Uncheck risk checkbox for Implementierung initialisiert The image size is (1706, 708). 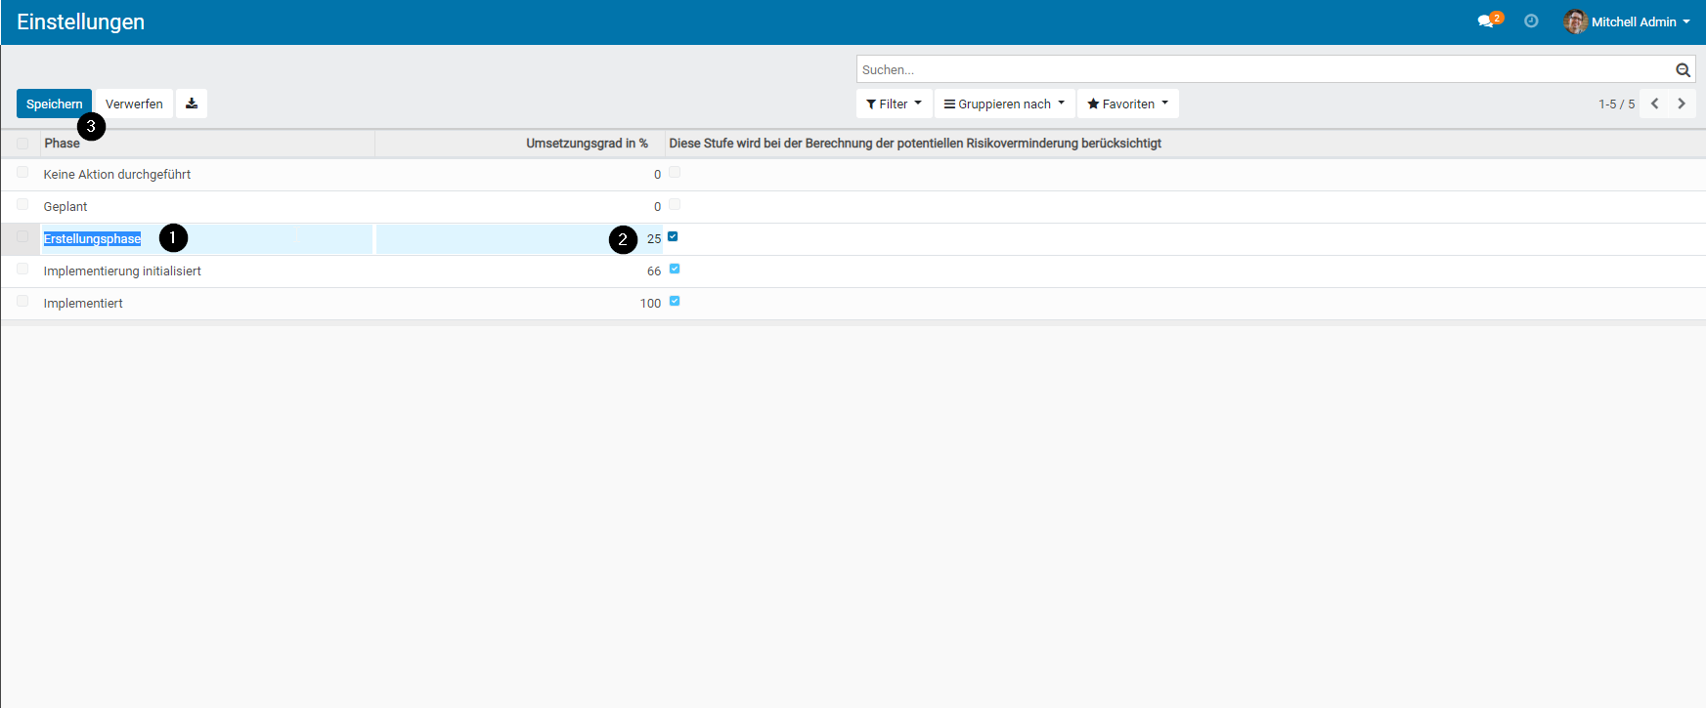click(675, 270)
